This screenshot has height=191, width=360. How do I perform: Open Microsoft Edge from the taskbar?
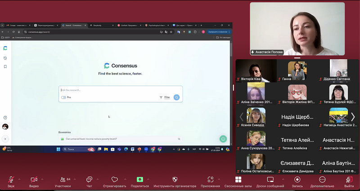click(126, 149)
